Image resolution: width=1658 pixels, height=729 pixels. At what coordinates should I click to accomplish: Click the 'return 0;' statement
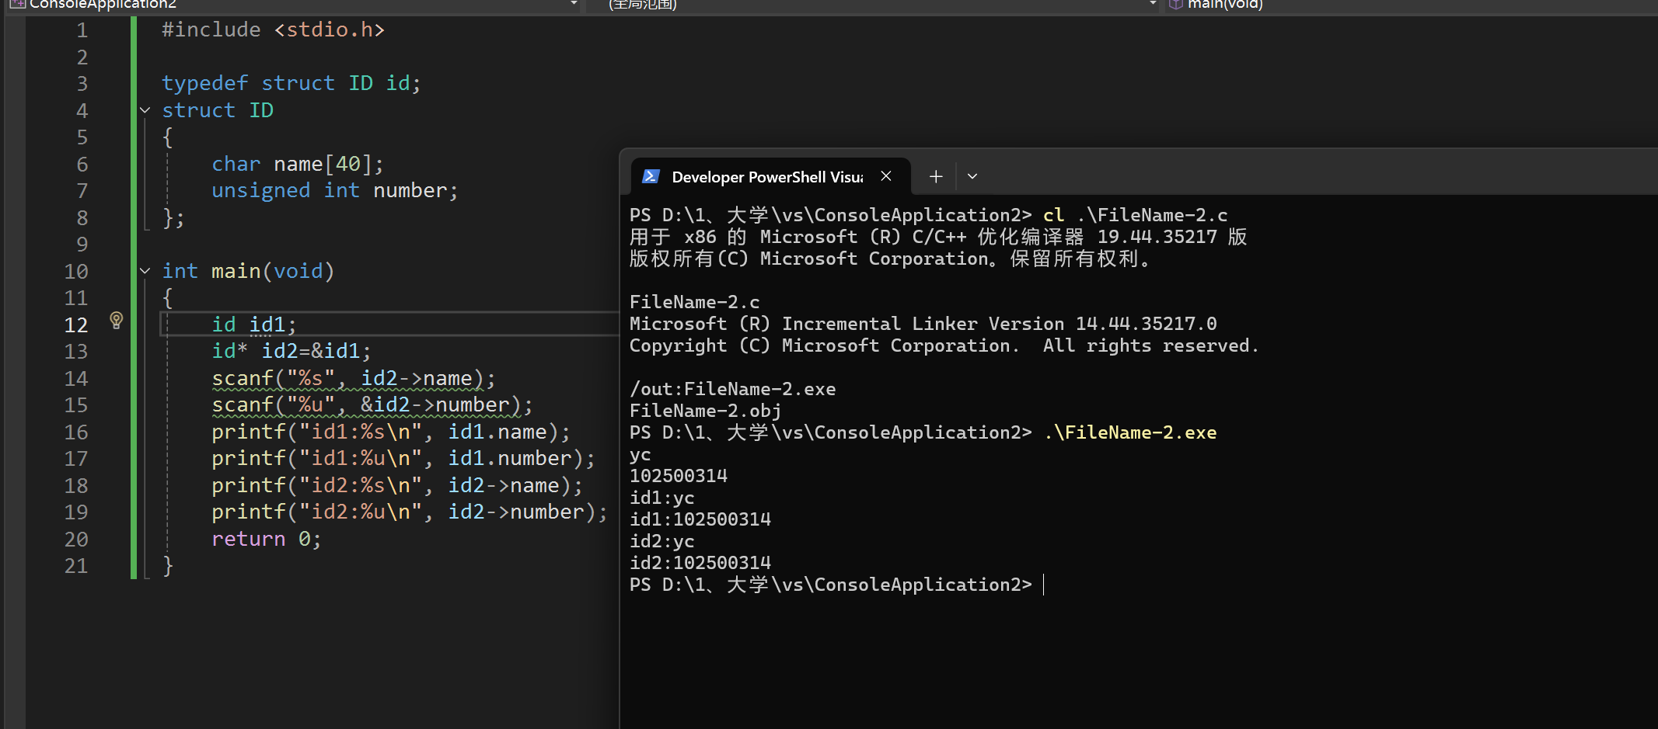click(266, 539)
